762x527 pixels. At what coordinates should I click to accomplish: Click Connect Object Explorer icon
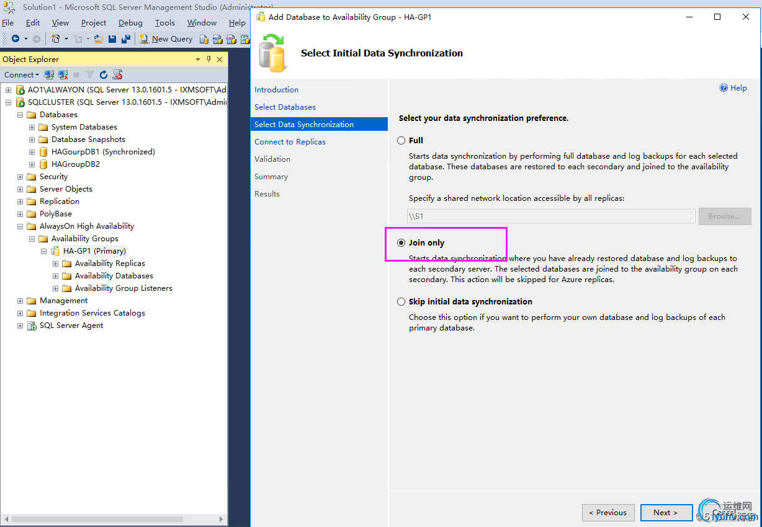tap(49, 74)
